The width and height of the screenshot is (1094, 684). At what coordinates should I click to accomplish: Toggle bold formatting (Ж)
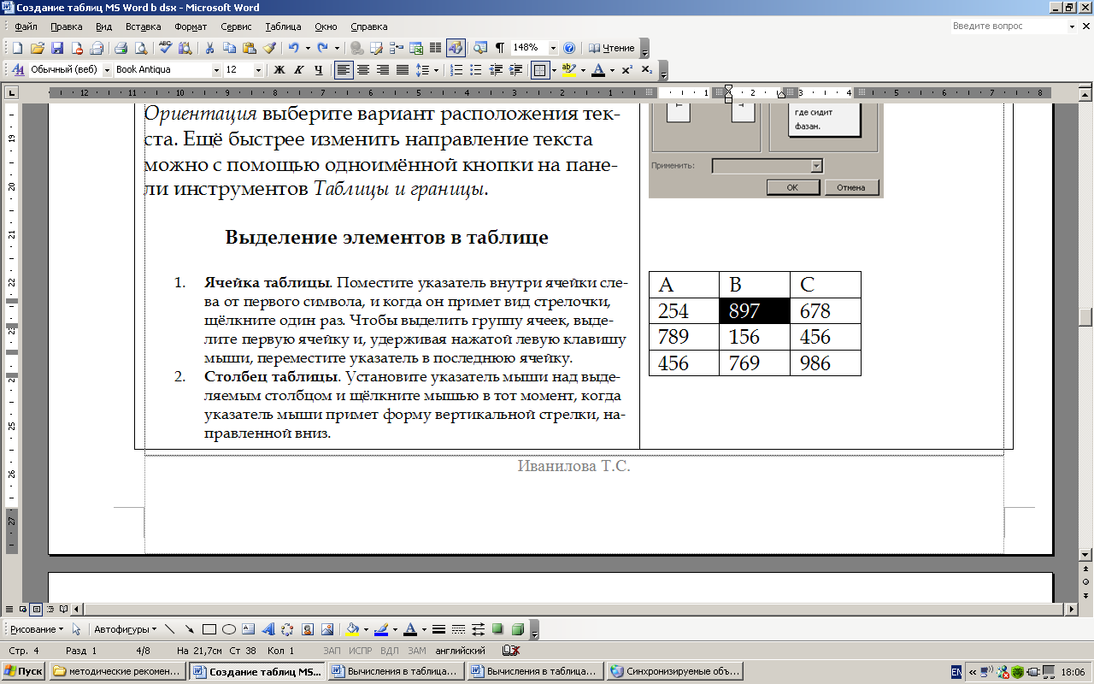tap(279, 70)
